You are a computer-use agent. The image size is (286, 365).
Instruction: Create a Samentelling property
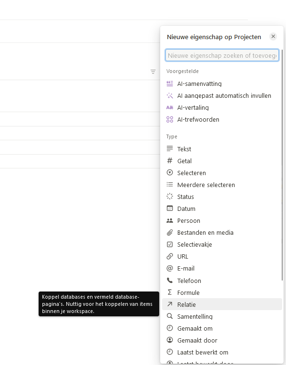click(x=222, y=316)
